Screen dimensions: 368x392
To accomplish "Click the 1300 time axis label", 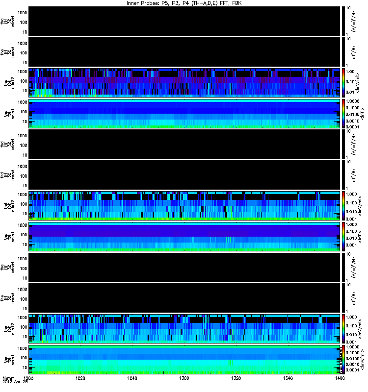I will (184, 378).
